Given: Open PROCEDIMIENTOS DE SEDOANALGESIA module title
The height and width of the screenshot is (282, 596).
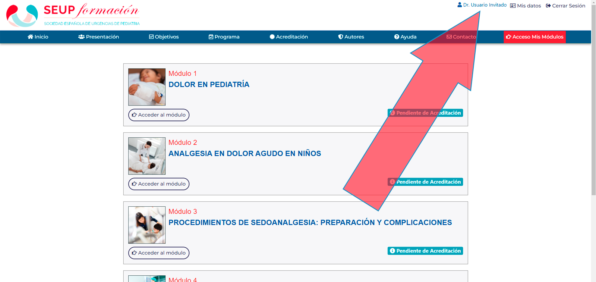Looking at the screenshot, I should 310,223.
